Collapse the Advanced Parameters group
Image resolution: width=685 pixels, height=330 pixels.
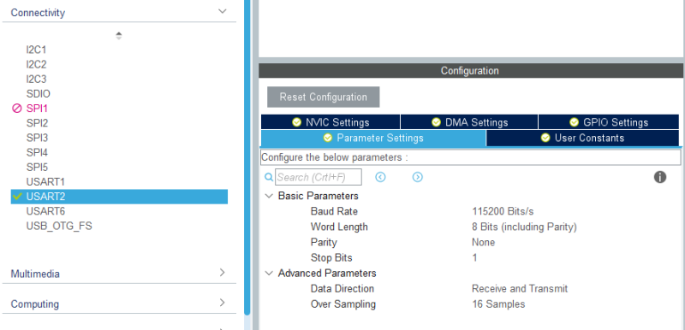coord(269,274)
